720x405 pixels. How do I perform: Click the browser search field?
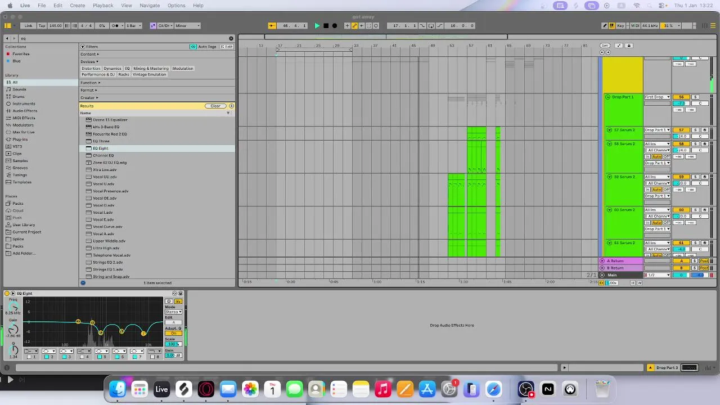124,38
